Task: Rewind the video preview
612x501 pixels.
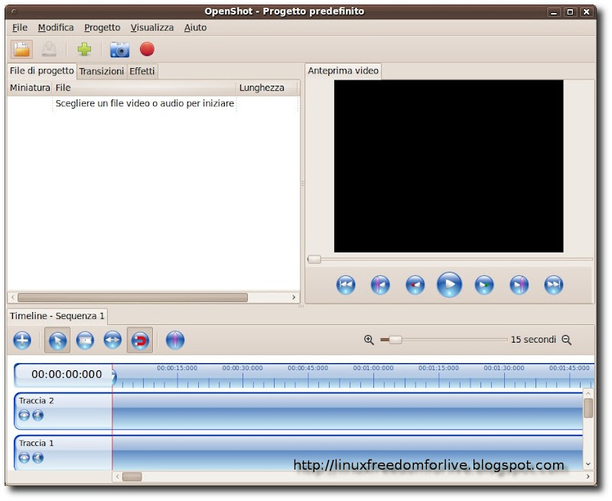Action: pos(415,285)
